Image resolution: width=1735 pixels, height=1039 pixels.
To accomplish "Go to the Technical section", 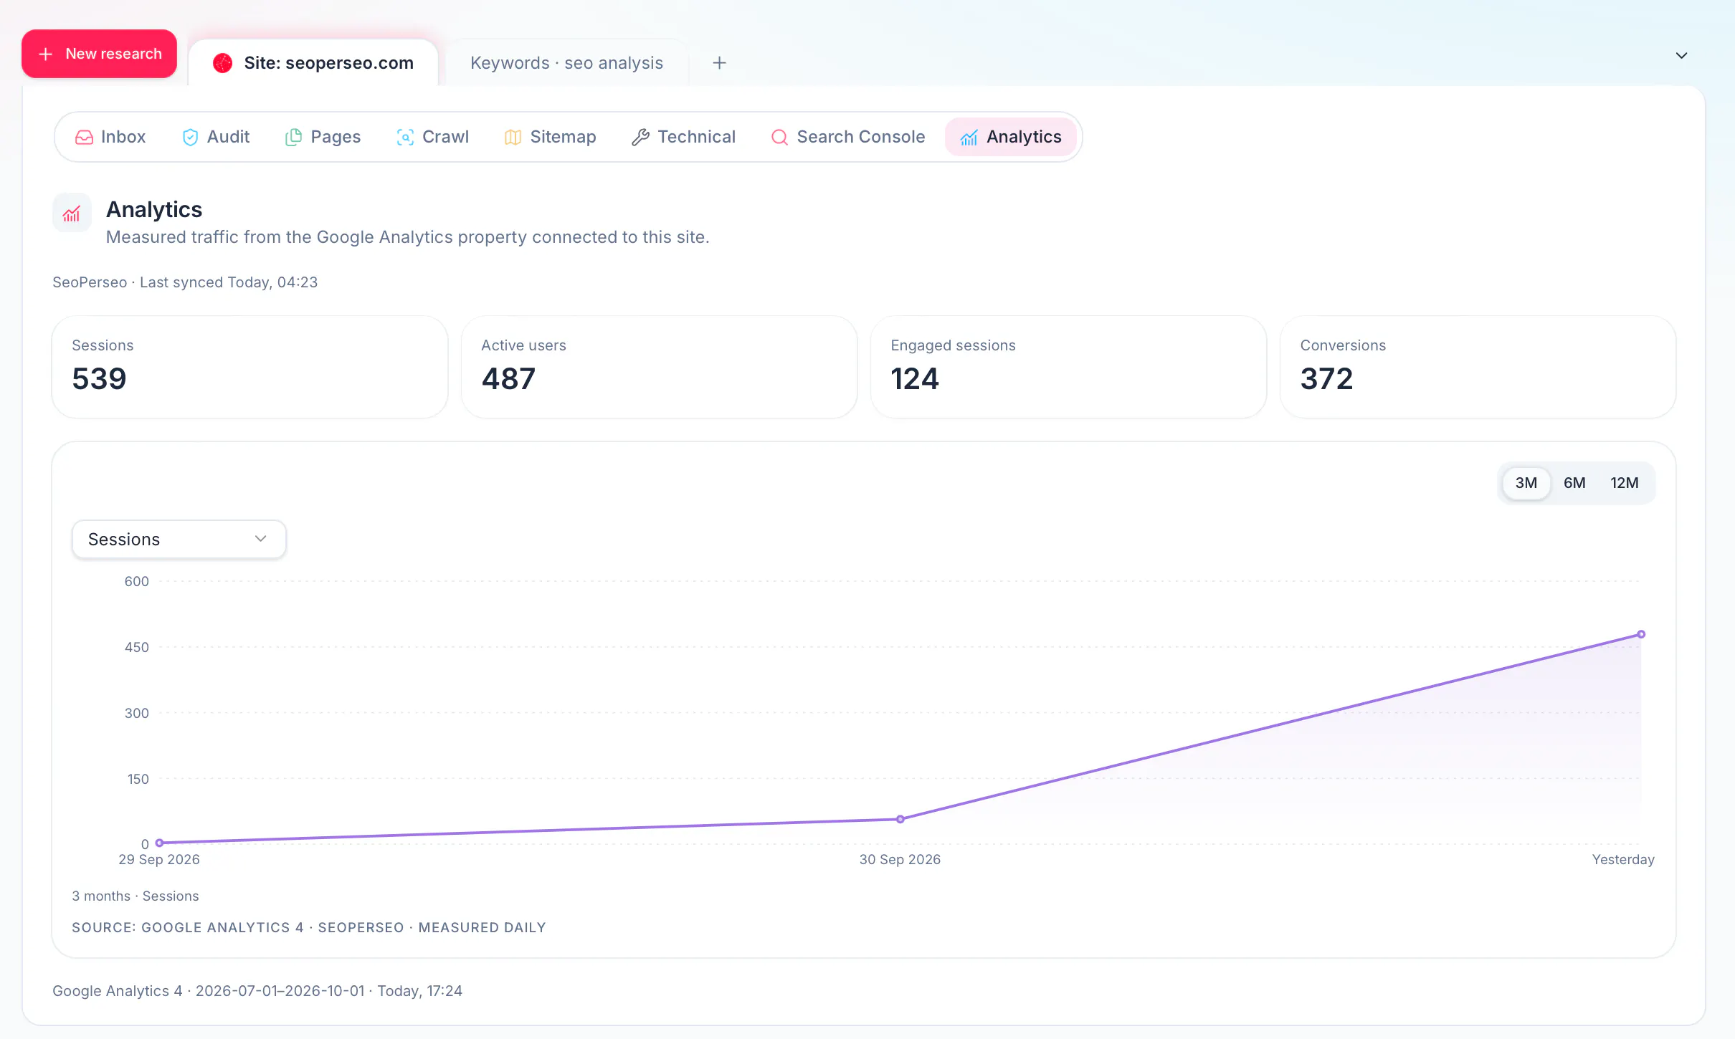I will [683, 137].
